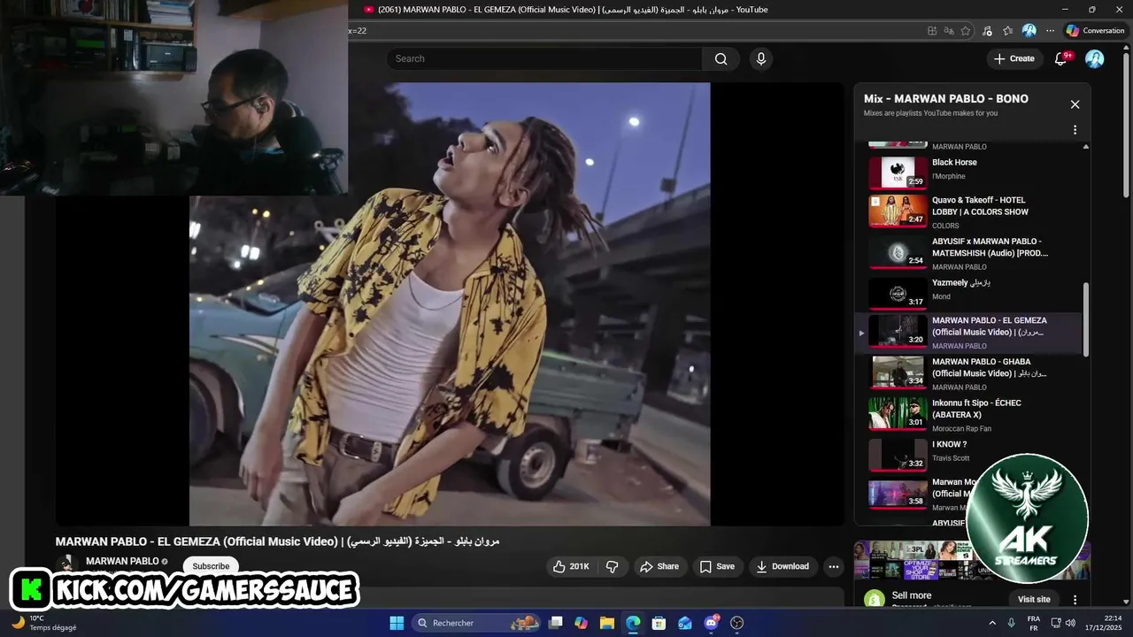The image size is (1133, 637).
Task: Launch Copilot from the taskbar
Action: 581,623
